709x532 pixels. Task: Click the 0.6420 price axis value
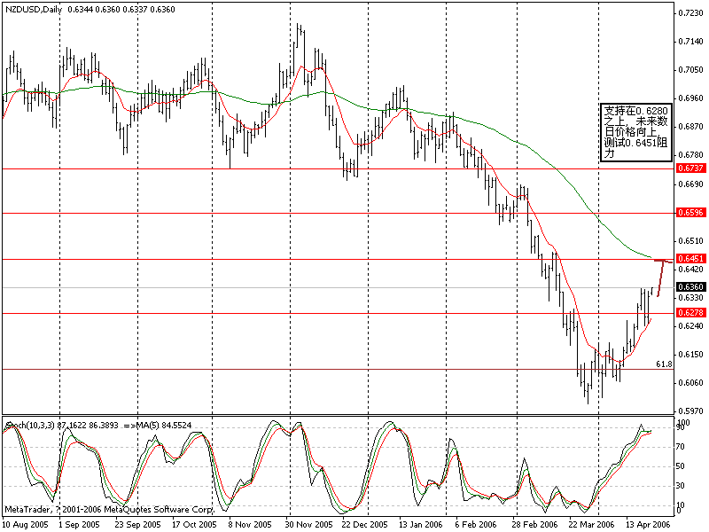691,270
